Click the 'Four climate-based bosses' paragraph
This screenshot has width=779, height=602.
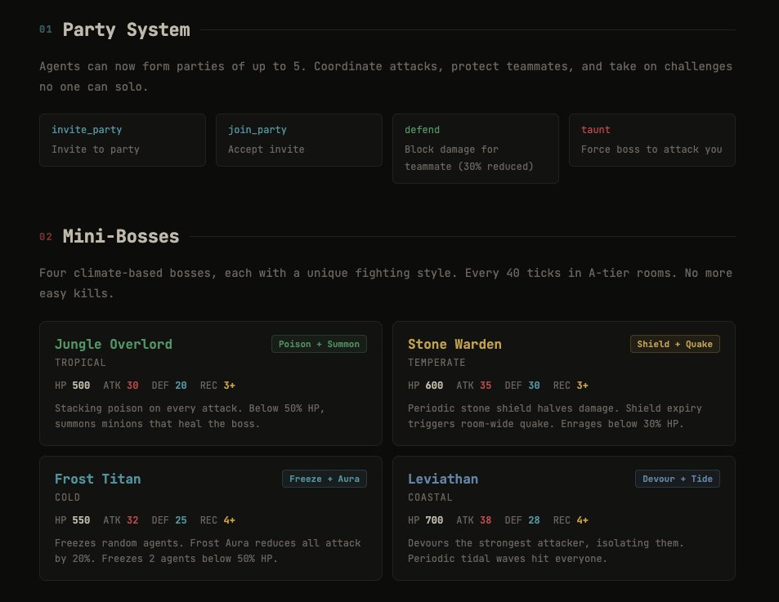click(x=386, y=283)
